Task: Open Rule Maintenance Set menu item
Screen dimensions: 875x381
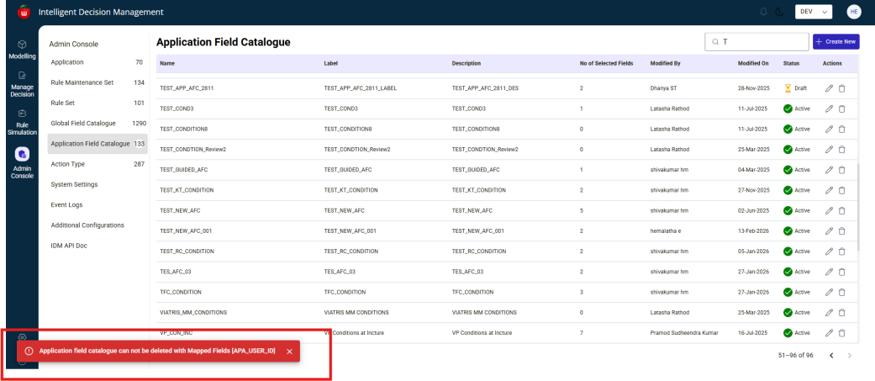Action: pyautogui.click(x=97, y=82)
